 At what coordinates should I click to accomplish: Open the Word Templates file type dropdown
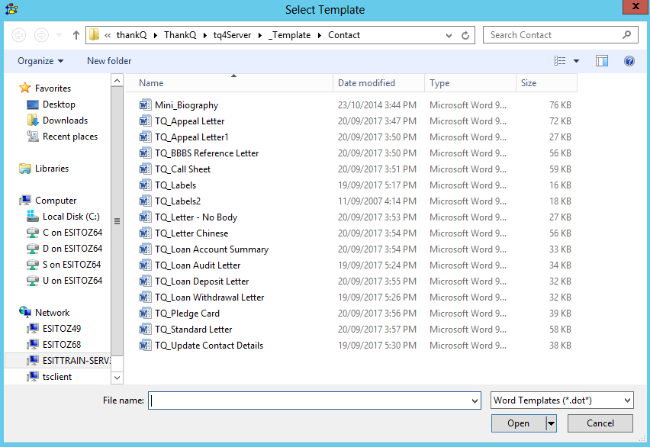(x=562, y=400)
